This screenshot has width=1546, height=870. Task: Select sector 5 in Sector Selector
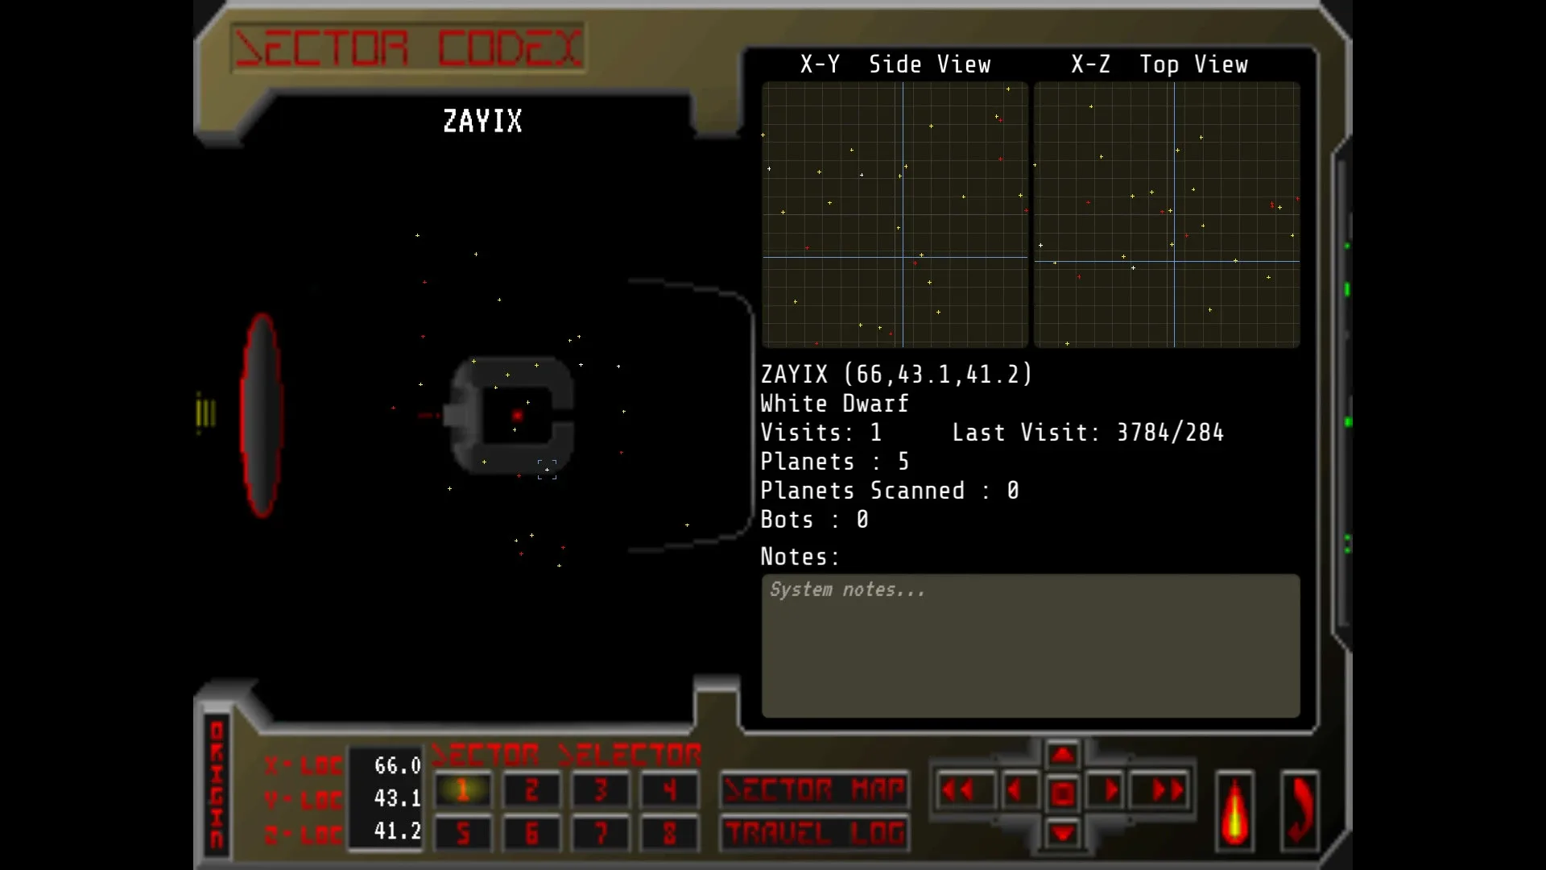pos(463,833)
